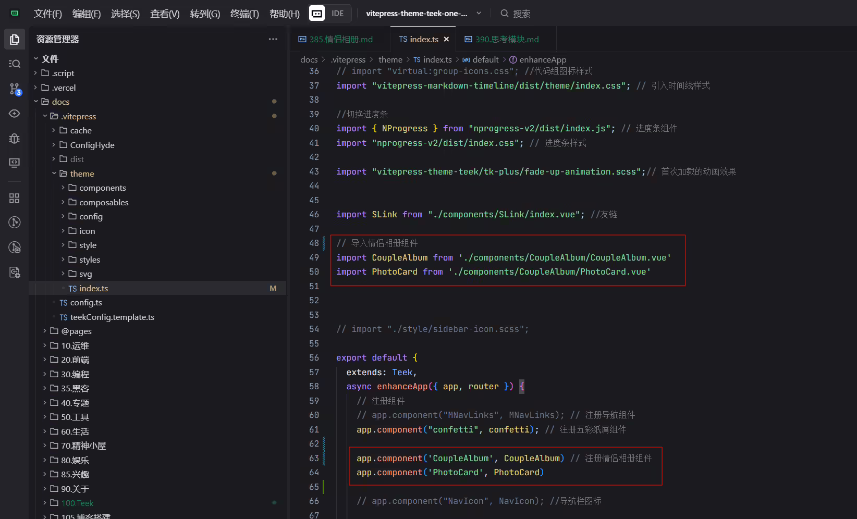The height and width of the screenshot is (519, 857).
Task: Switch to the 385.情侣相册.md tab
Action: (336, 40)
